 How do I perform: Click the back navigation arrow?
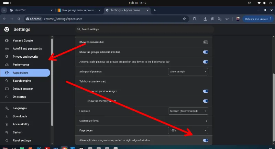5,19
